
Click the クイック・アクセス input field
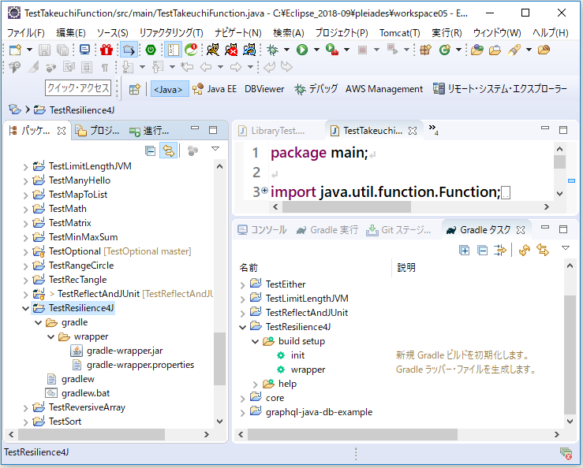[78, 88]
